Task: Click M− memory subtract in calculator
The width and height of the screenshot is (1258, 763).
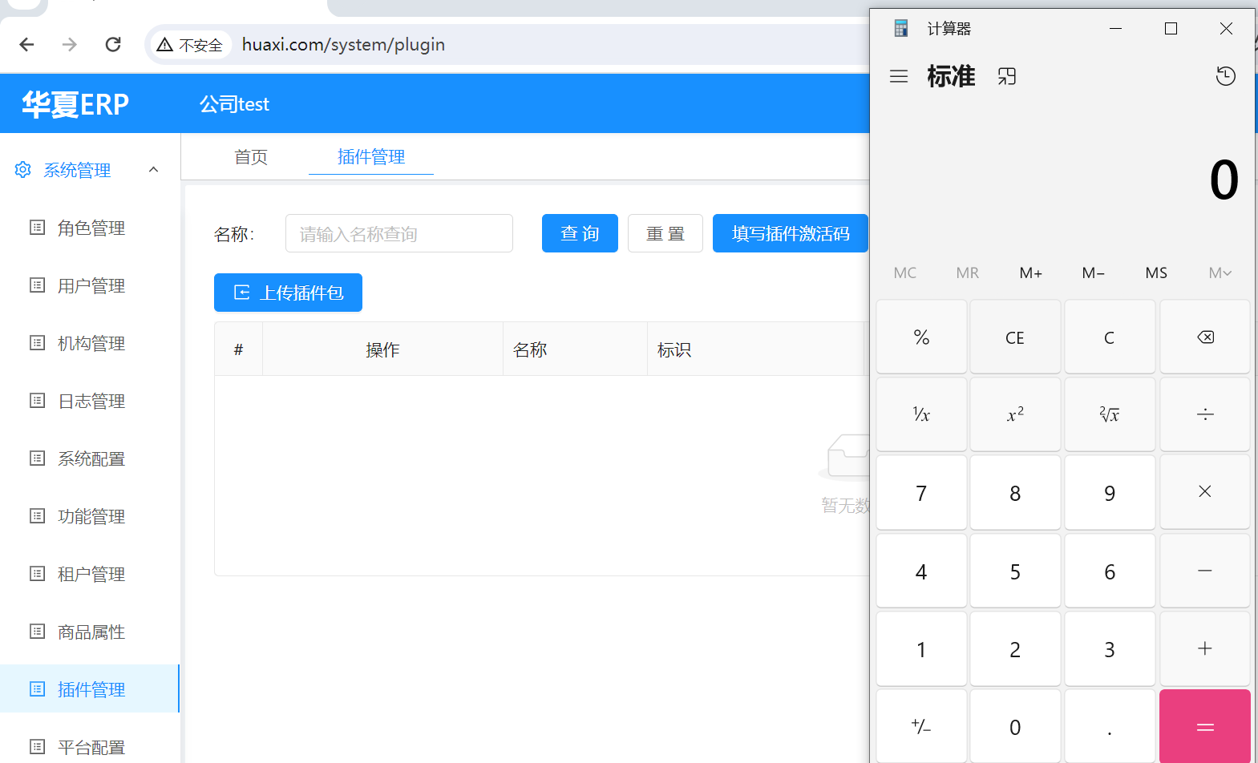Action: (x=1094, y=273)
